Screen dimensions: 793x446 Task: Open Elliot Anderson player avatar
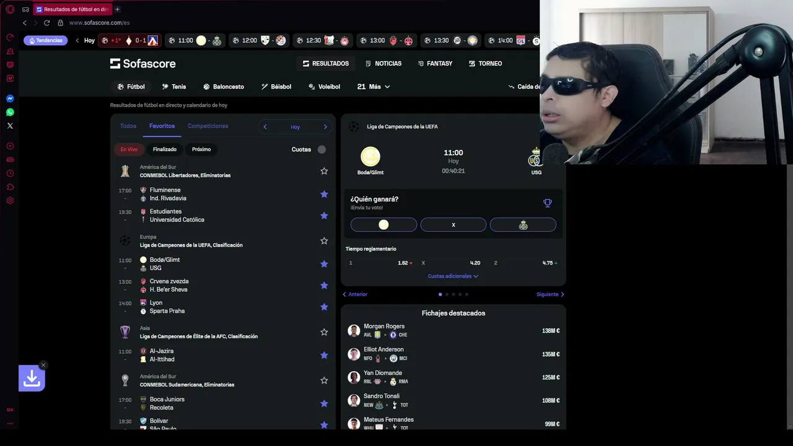[354, 354]
